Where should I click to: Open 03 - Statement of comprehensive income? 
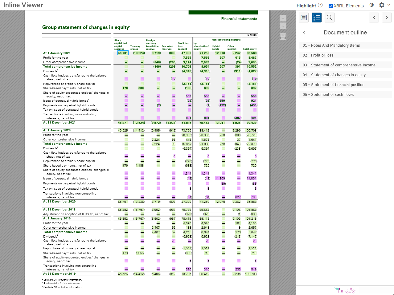pos(345,65)
